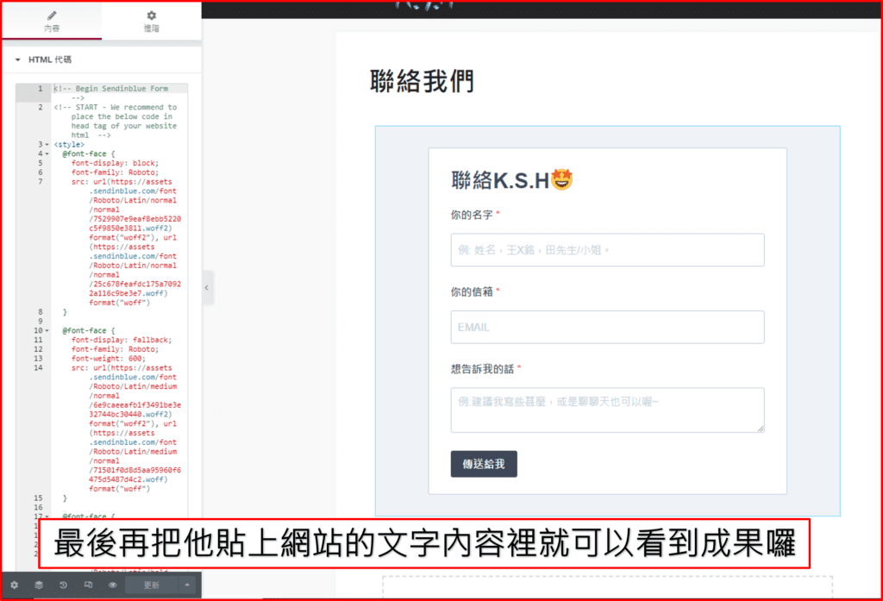Open page settings gear in bottom toolbar
883x601 pixels.
click(x=14, y=585)
